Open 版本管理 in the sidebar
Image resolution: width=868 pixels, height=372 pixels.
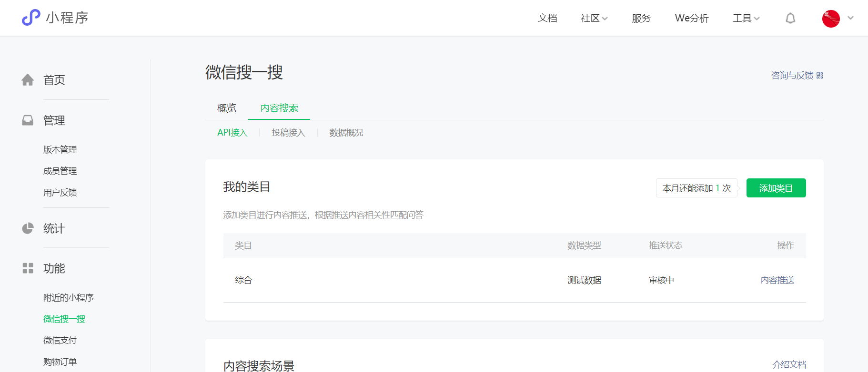click(x=60, y=149)
